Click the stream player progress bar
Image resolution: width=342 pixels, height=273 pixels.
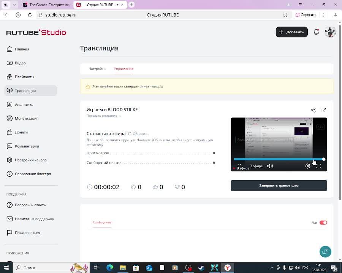pyautogui.click(x=279, y=159)
